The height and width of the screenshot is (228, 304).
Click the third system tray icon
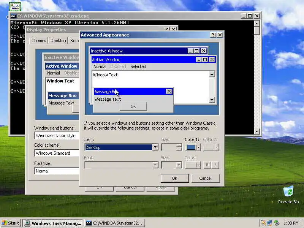pos(277,223)
